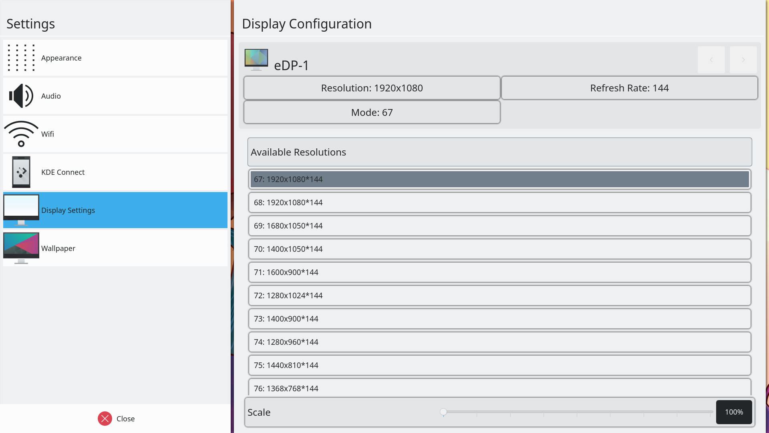The height and width of the screenshot is (433, 769).
Task: Select mode 75: 1440x810*144
Action: pos(499,365)
